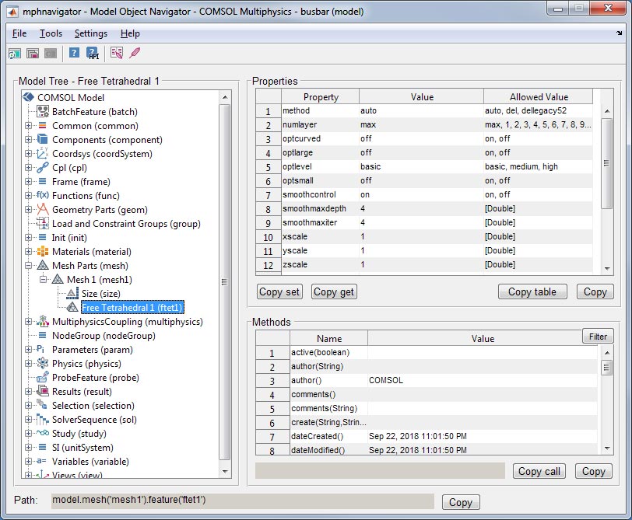Click the Components cube icon in tree
This screenshot has width=632, height=520.
(x=43, y=140)
